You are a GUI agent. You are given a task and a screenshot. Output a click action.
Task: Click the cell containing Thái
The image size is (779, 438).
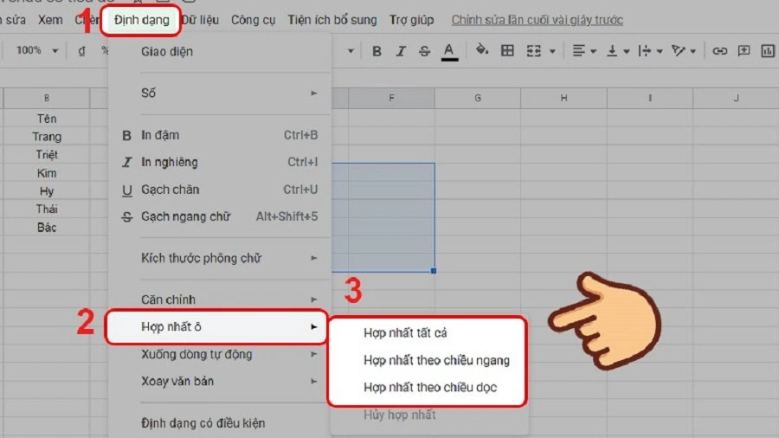47,209
